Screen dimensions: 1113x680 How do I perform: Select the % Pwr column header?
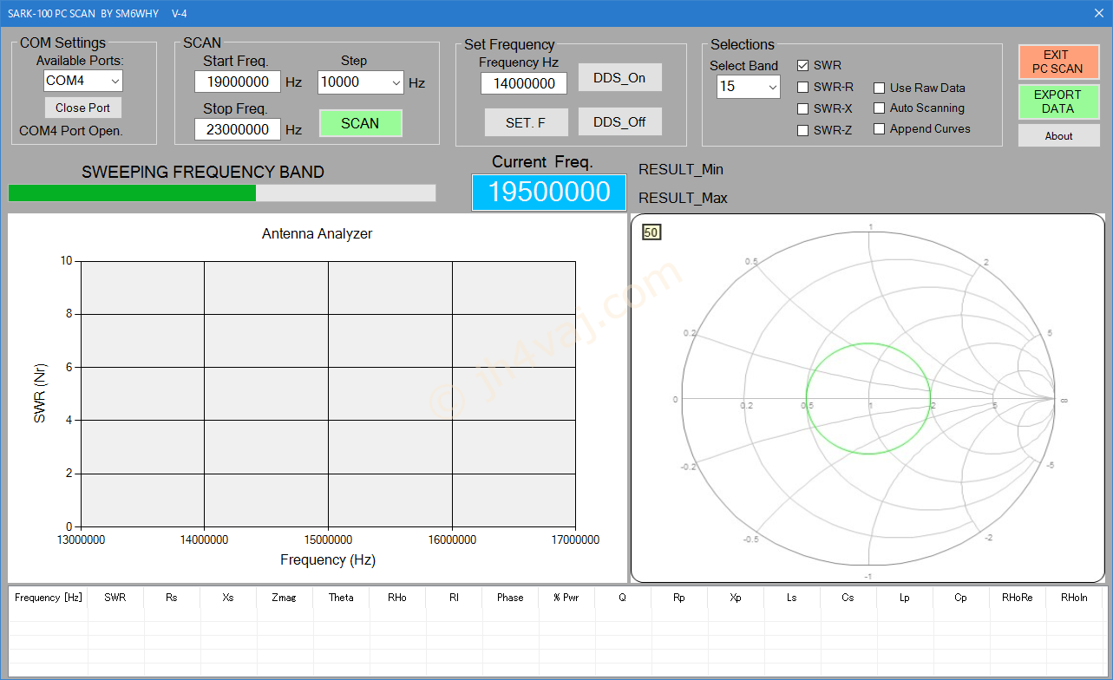pyautogui.click(x=566, y=597)
